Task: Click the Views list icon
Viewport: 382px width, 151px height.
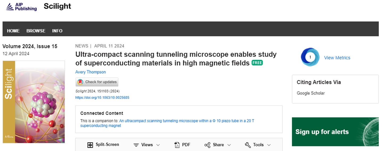Action: 136,145
